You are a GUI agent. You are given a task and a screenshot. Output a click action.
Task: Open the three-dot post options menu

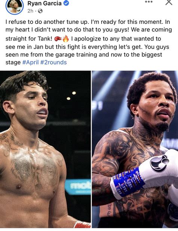click(149, 2)
